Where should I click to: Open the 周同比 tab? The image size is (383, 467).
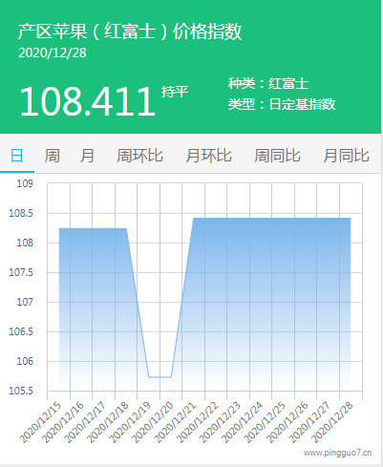[x=277, y=156]
